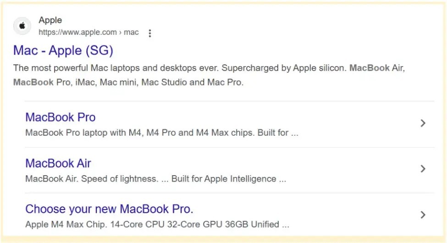Open the Mac - Apple (SG) result
The height and width of the screenshot is (243, 447).
[x=63, y=50]
